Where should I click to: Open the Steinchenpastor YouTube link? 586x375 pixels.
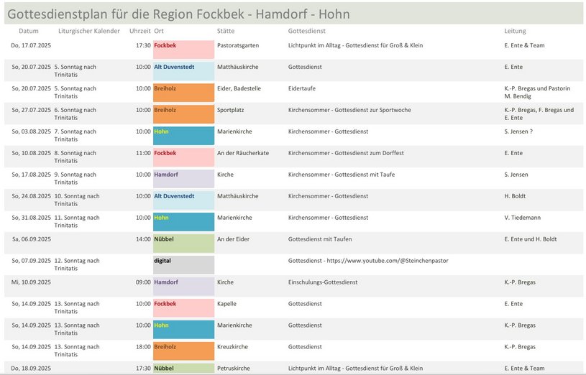coord(388,261)
